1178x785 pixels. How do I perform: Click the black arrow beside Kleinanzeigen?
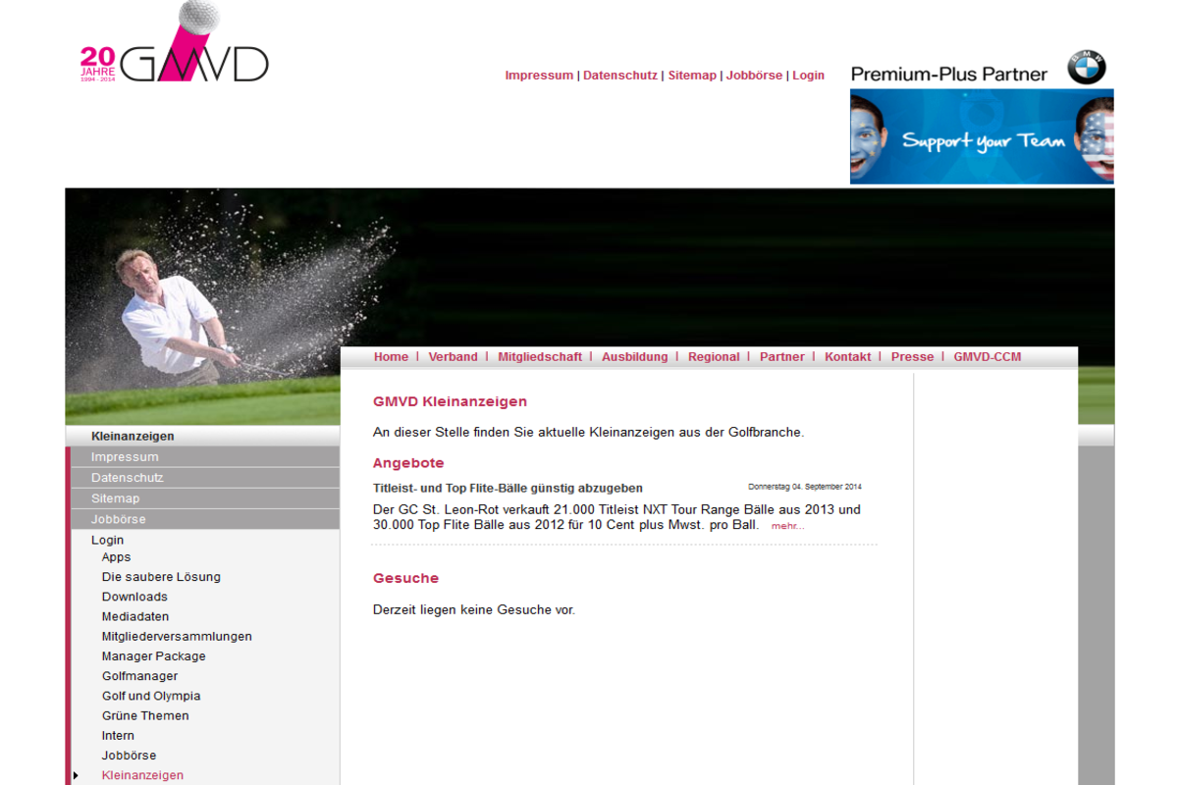[x=76, y=776]
